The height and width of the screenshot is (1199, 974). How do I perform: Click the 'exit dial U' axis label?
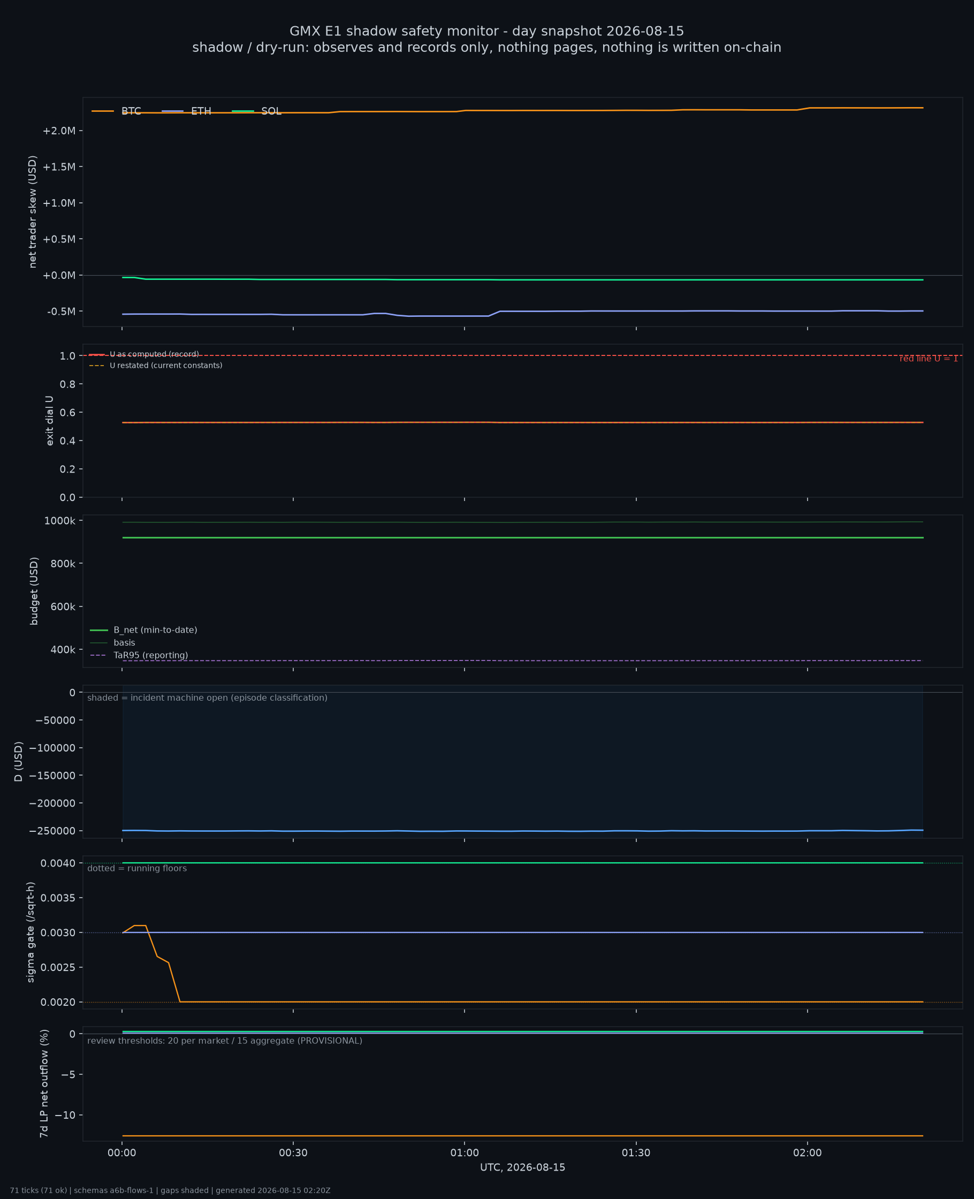coord(49,420)
